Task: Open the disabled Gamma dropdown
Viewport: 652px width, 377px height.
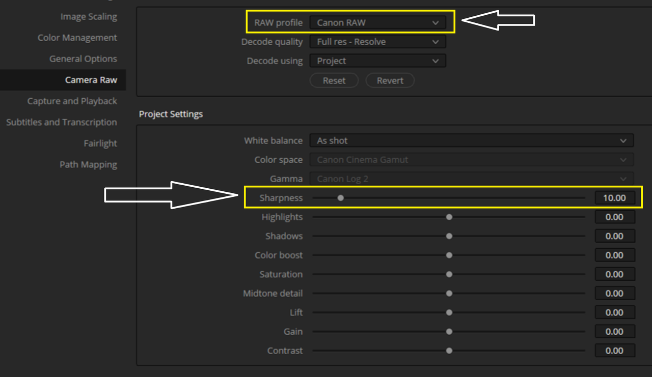Action: click(x=472, y=179)
